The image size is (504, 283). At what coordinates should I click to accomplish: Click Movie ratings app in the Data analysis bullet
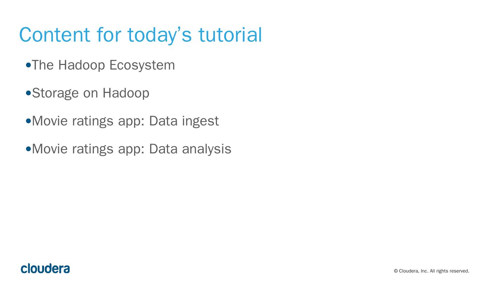click(x=88, y=149)
